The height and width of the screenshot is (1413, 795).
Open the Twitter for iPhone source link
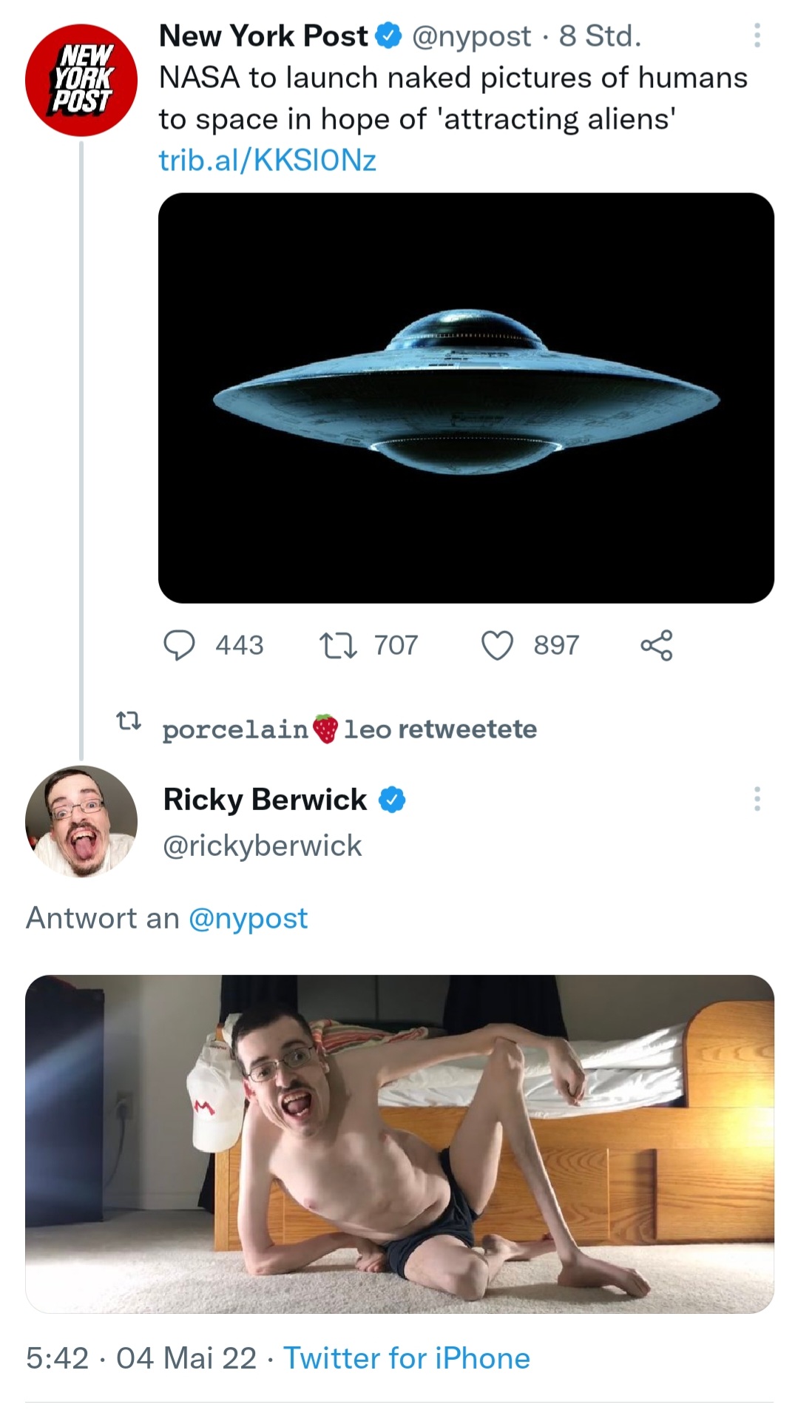point(407,1358)
